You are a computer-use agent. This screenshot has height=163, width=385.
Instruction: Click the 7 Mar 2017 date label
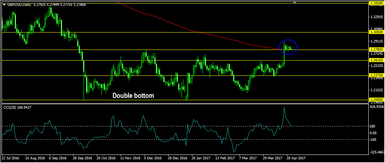point(248,158)
